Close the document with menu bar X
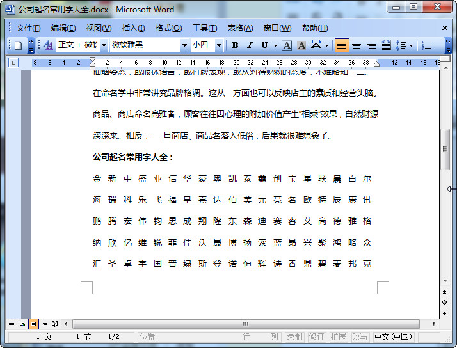The height and width of the screenshot is (348, 457). point(444,28)
